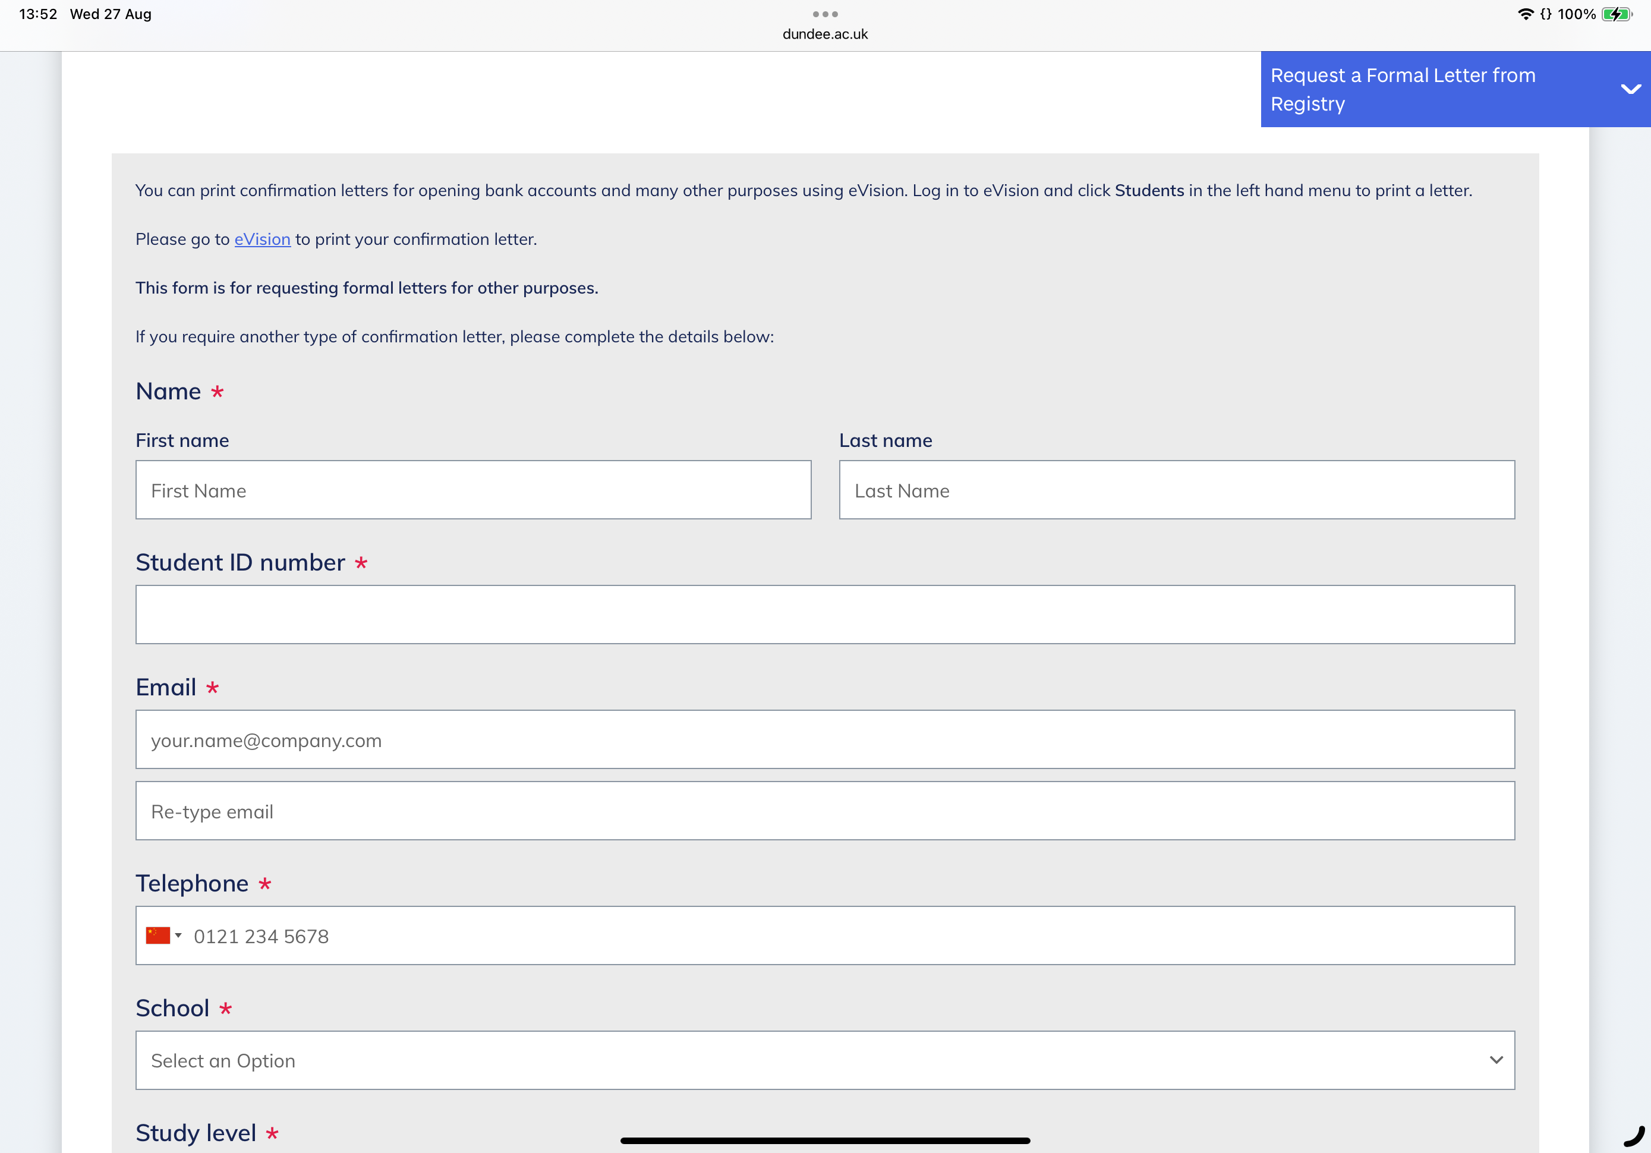Open the eVision link

pos(261,239)
